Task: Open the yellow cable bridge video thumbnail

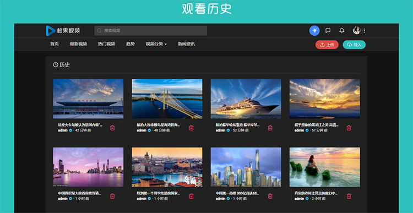Action: (x=167, y=99)
